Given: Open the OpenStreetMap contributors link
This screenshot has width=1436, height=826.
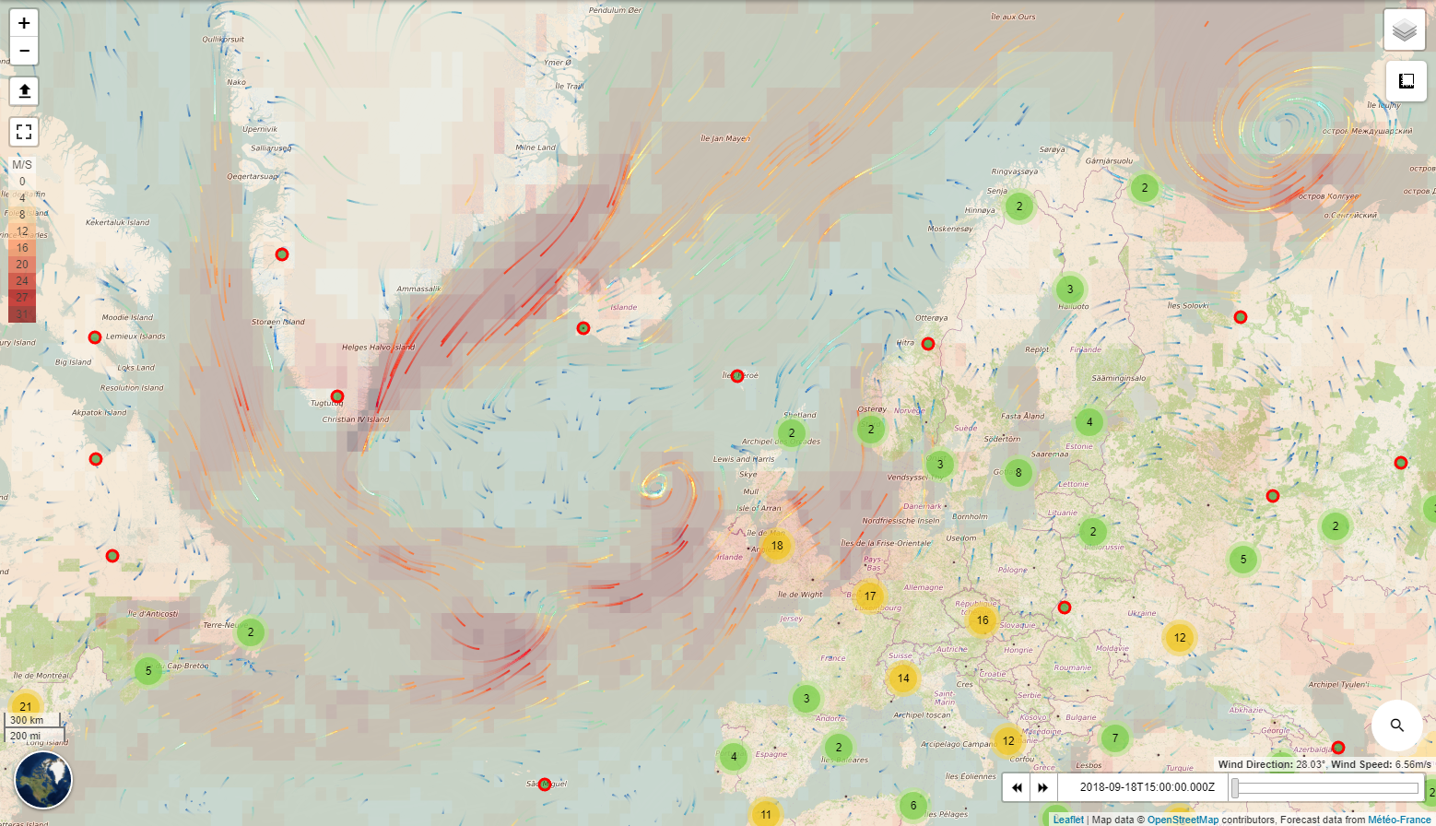Looking at the screenshot, I should (1183, 820).
